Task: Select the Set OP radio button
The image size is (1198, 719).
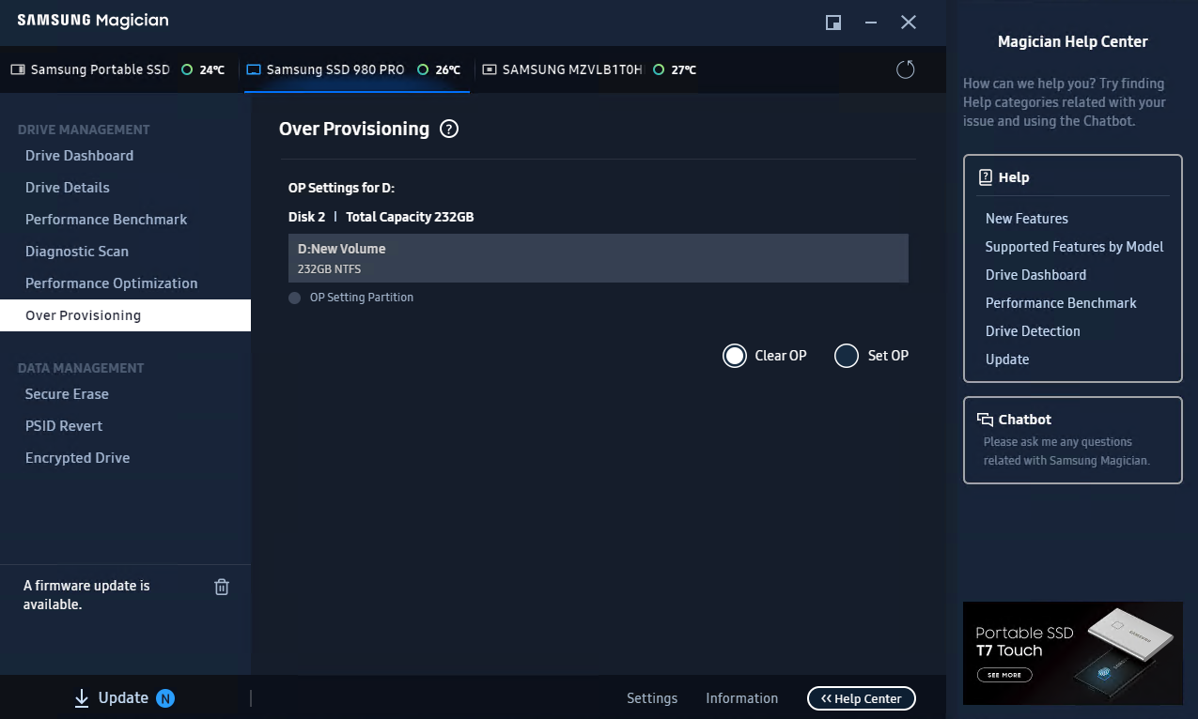Action: point(847,356)
